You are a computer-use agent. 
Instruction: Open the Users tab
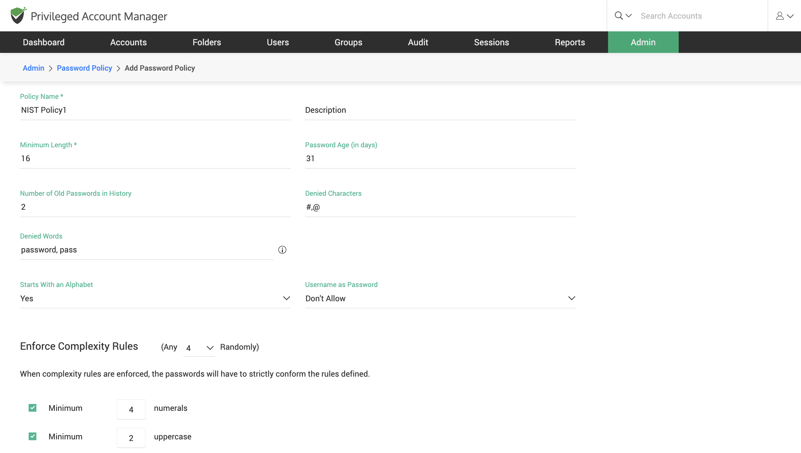278,42
